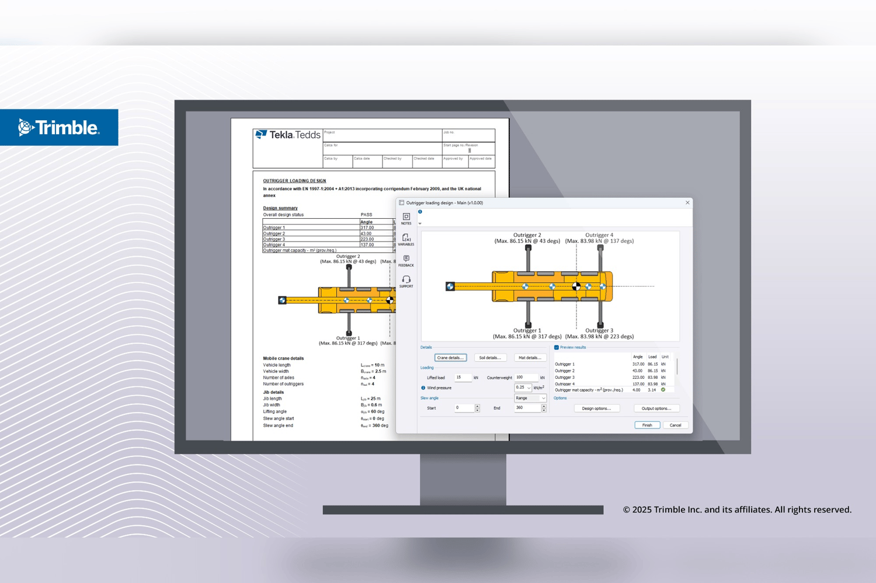Click the Counterweight input field

(526, 378)
